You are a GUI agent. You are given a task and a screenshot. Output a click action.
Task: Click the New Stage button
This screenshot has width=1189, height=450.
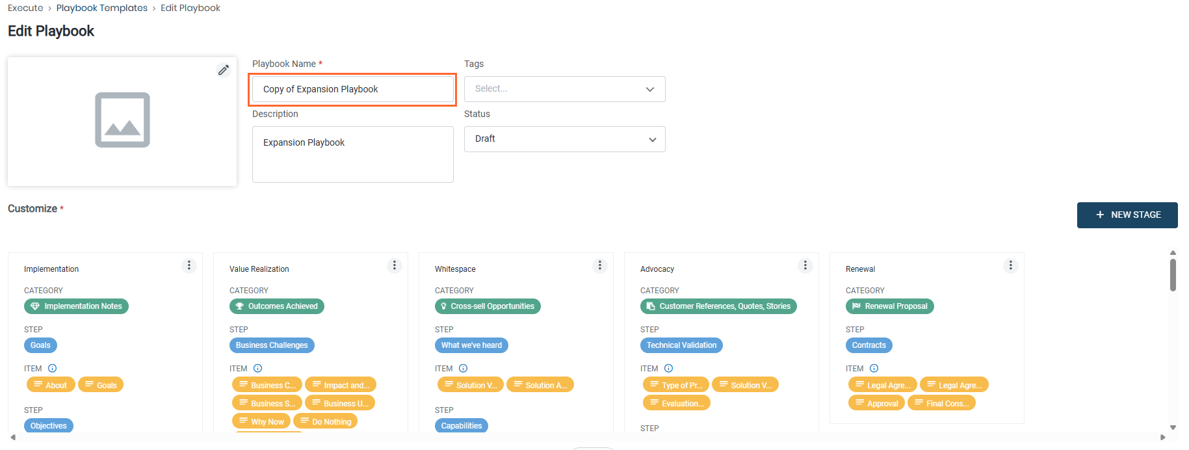click(x=1127, y=215)
